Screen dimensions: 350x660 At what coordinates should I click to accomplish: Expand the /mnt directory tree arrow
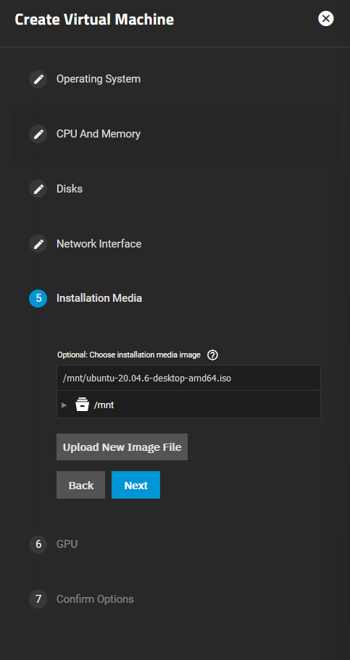coord(64,405)
